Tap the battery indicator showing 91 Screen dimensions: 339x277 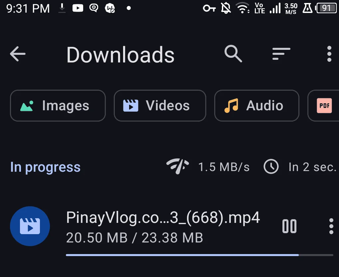(x=326, y=8)
